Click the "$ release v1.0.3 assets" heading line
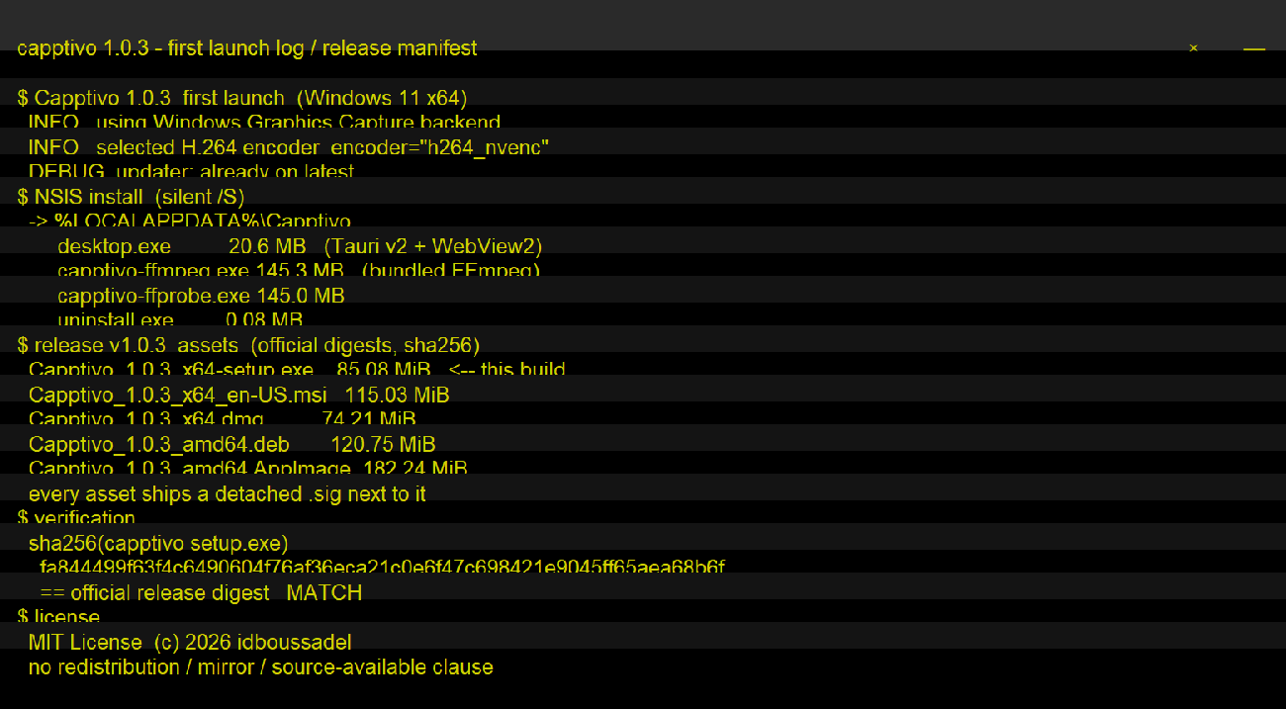The image size is (1286, 709). coord(248,345)
